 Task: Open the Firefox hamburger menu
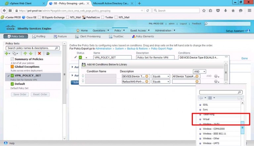point(249,11)
